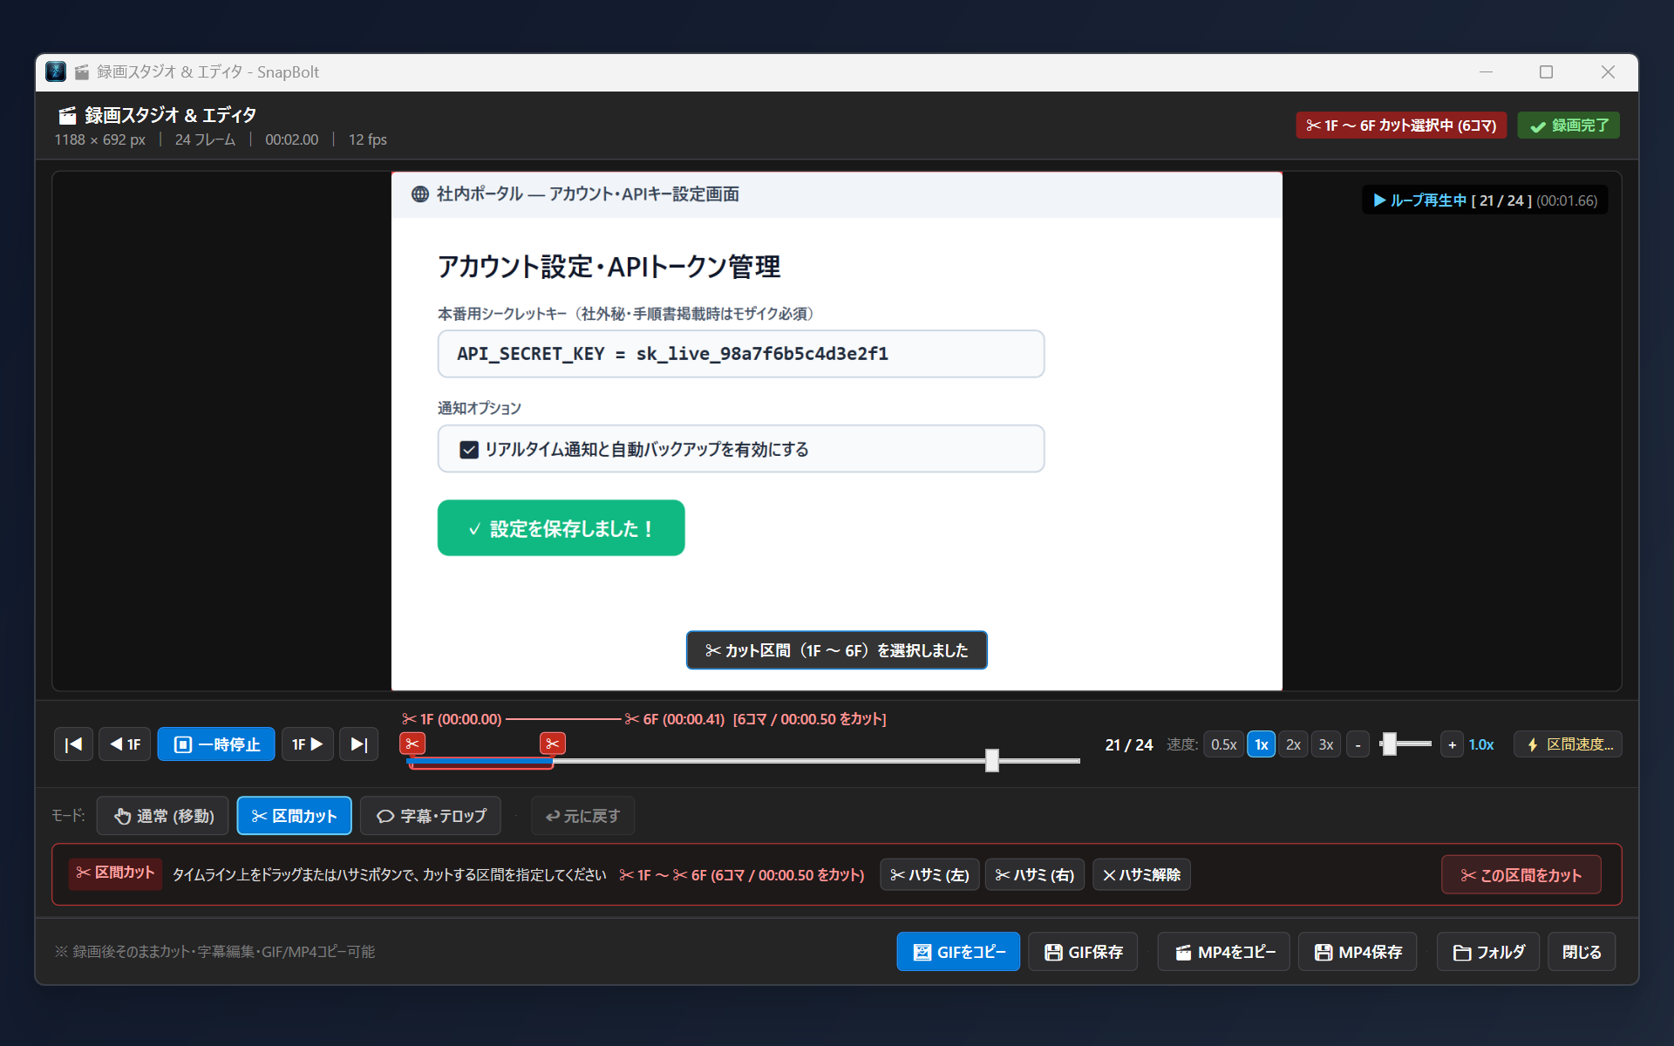
Task: Copy MP4 with MP4をコピー button
Action: click(x=1223, y=952)
